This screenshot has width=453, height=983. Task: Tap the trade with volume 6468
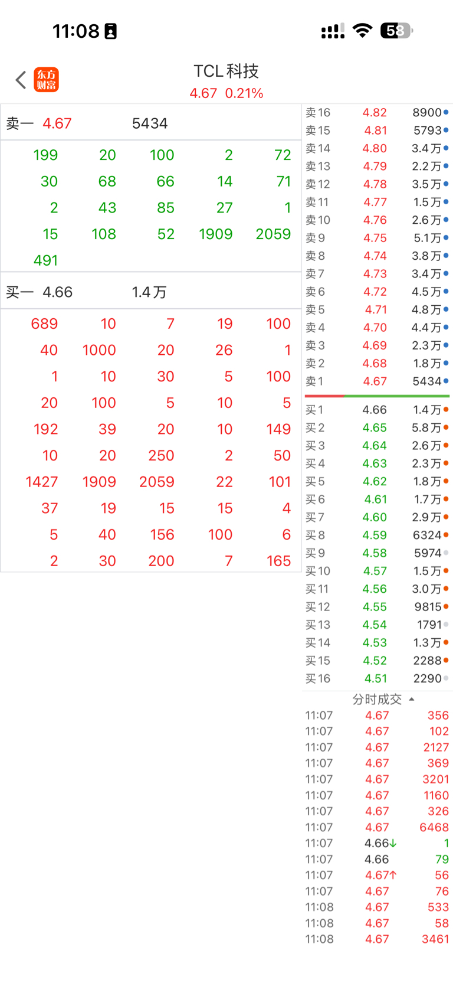click(377, 827)
